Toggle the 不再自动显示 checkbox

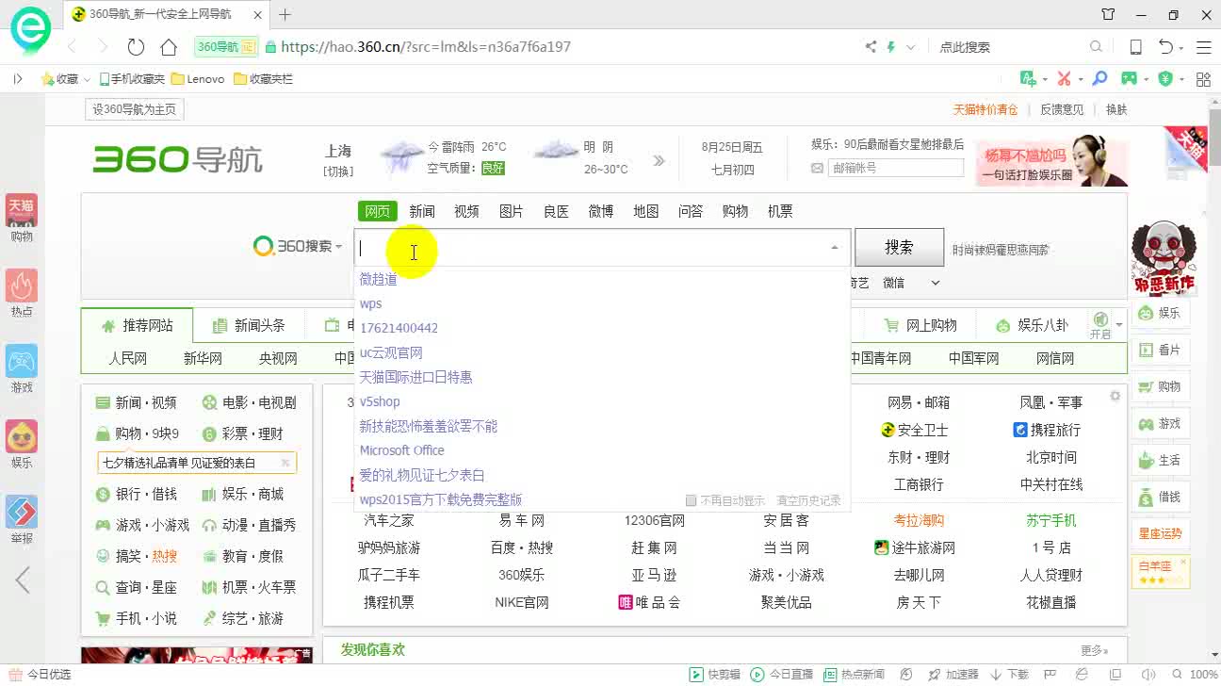(691, 500)
